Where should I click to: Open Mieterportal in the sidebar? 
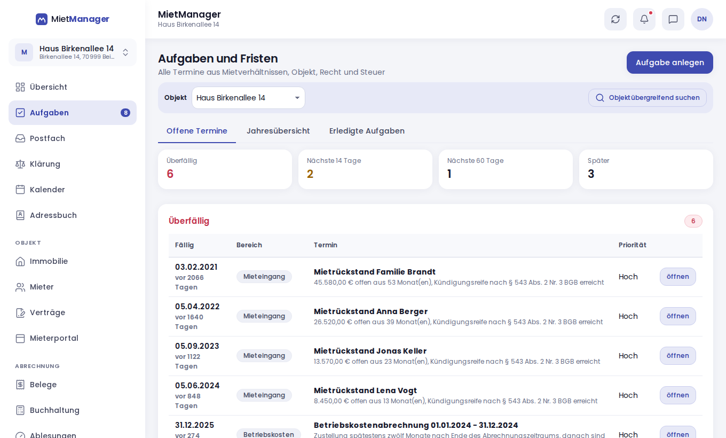tap(73, 338)
